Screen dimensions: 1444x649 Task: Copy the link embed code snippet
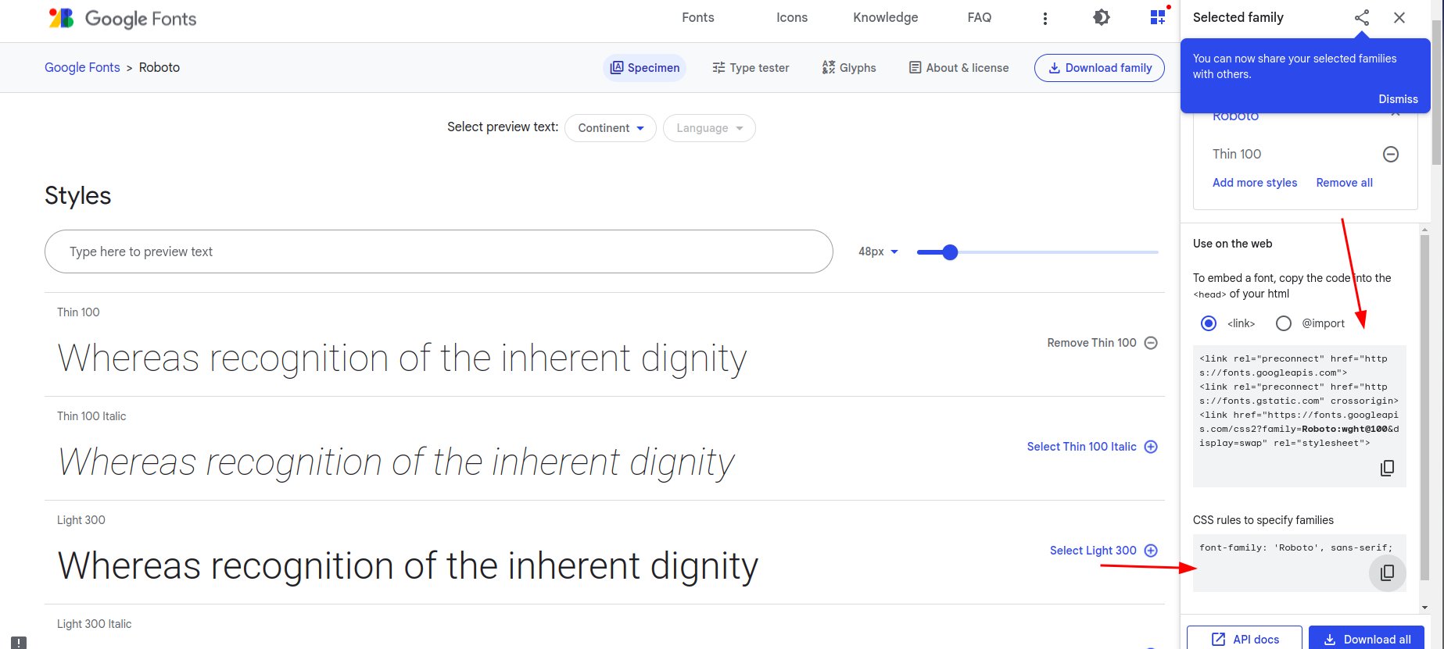coord(1387,468)
